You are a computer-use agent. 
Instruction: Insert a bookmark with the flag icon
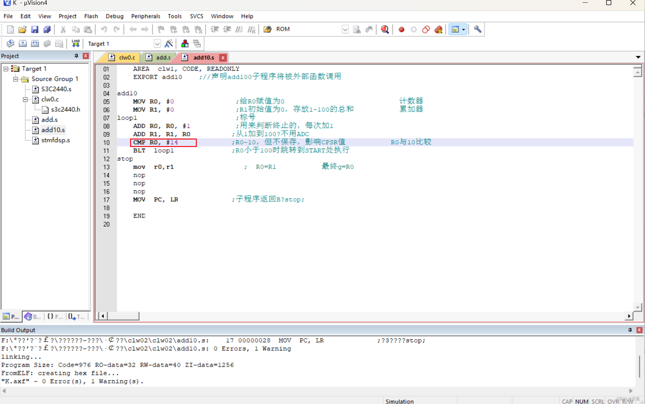161,30
